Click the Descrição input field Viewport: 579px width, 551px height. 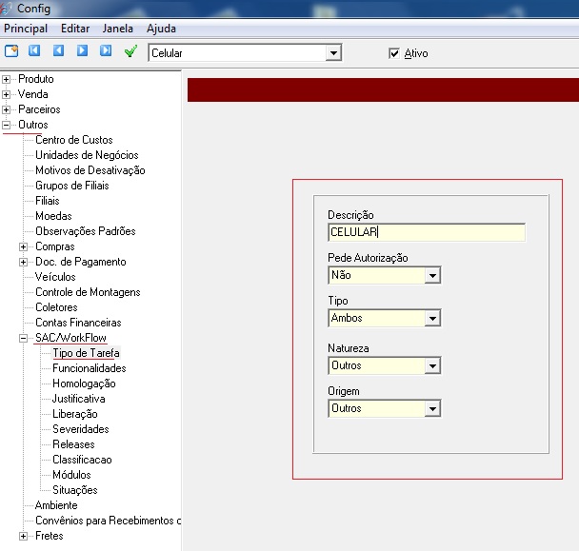[427, 232]
